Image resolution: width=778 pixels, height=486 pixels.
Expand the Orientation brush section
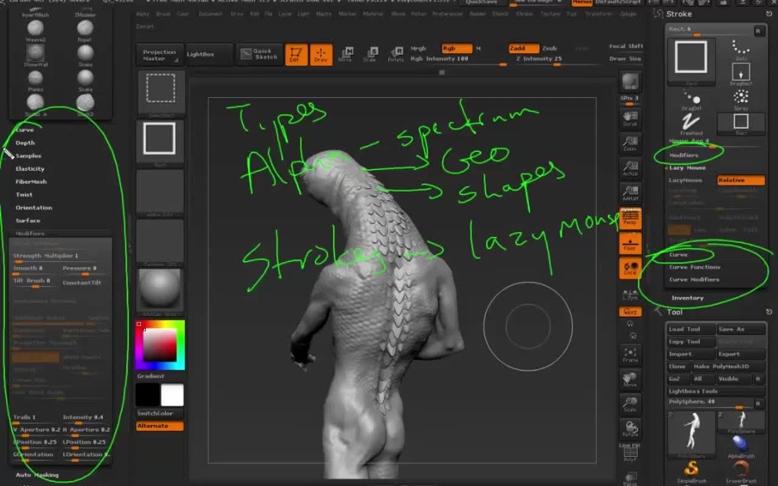pos(33,208)
